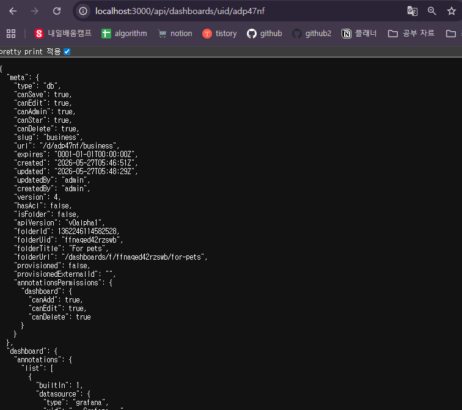Click the "apiVersion": "v0alpha1" line

coord(59,222)
